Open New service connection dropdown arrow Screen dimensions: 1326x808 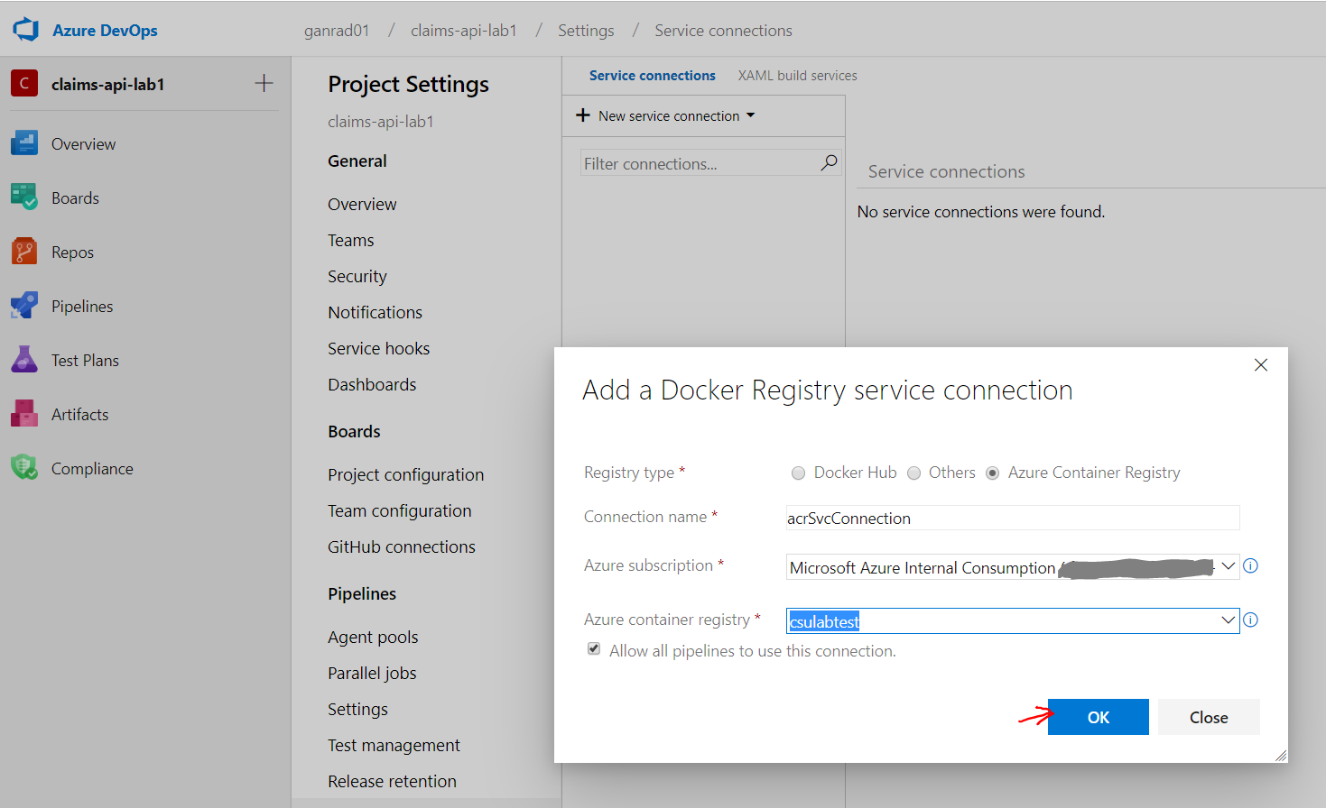coord(750,115)
